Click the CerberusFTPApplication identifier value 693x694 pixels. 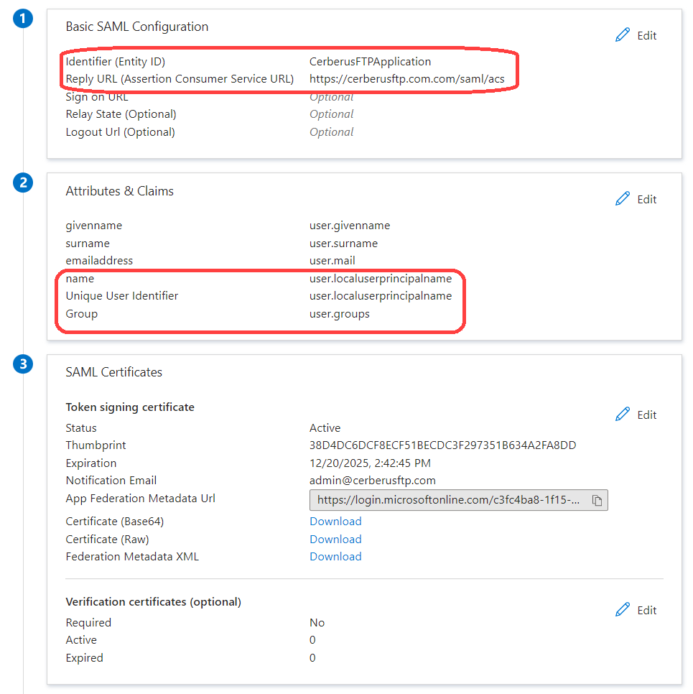pos(370,62)
